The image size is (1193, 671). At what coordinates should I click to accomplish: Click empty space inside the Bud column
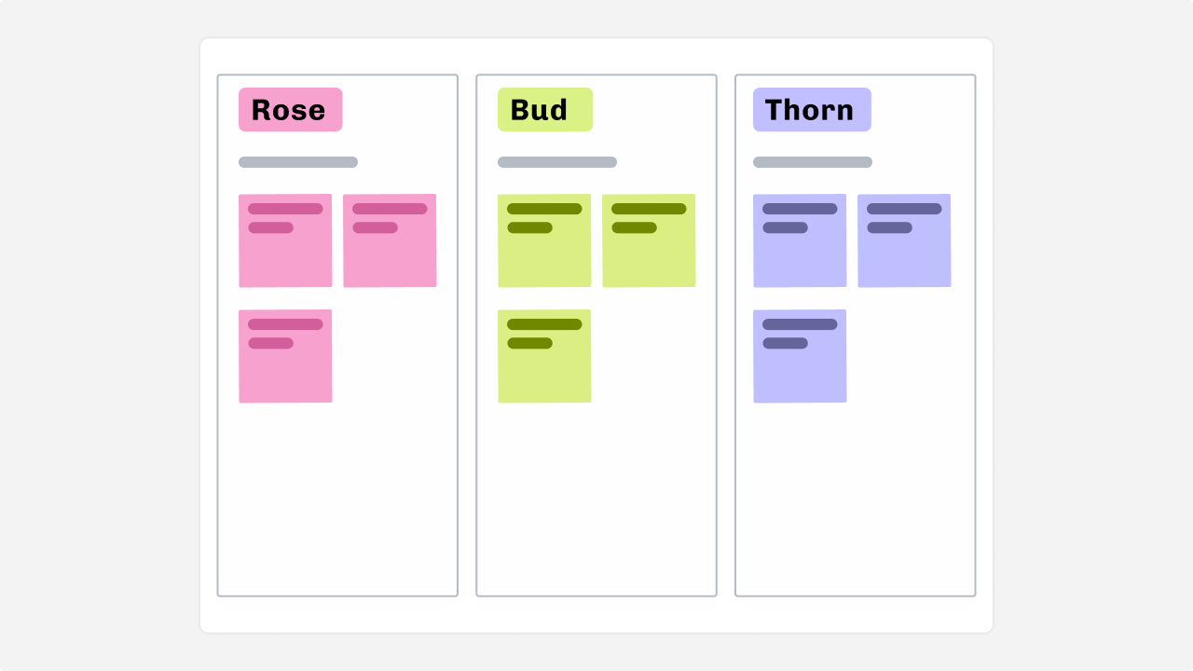[596, 503]
